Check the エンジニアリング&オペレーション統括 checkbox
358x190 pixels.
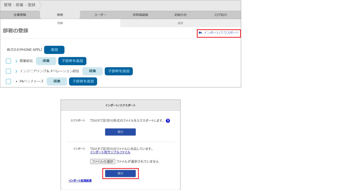click(x=8, y=71)
